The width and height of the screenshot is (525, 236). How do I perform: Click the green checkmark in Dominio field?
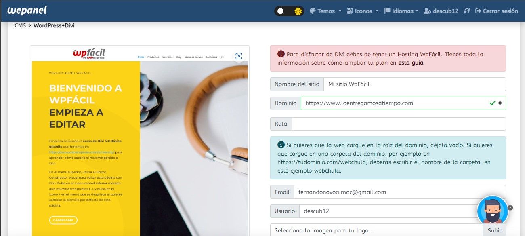point(492,103)
